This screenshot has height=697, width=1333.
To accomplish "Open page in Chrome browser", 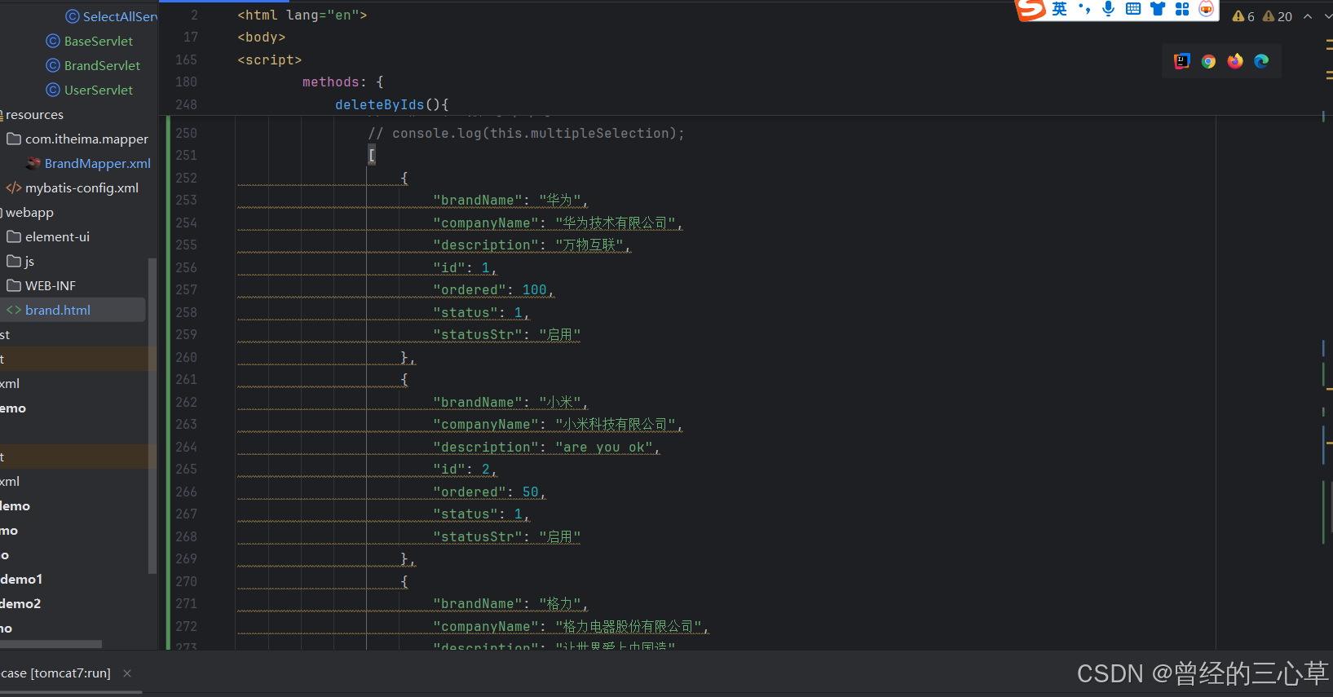I will (1208, 61).
